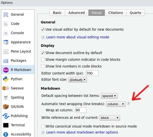Click the black Terminal icon
The image size is (153, 137).
6,125
